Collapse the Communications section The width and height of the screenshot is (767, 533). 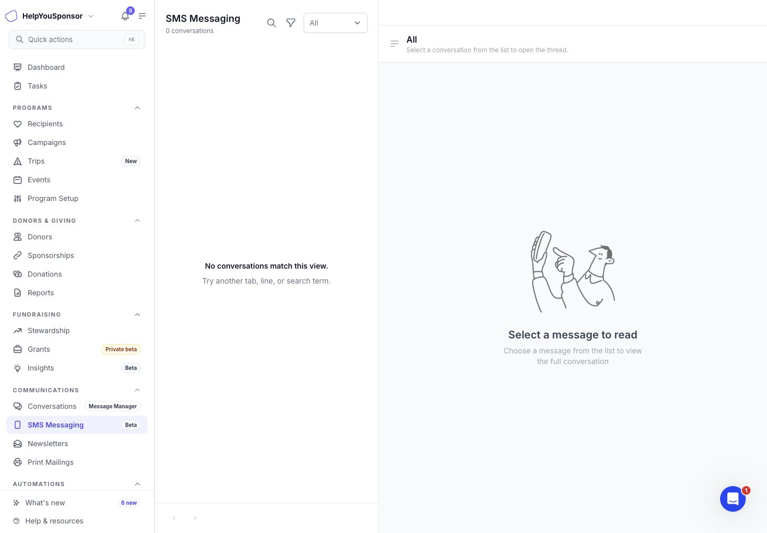(x=137, y=390)
